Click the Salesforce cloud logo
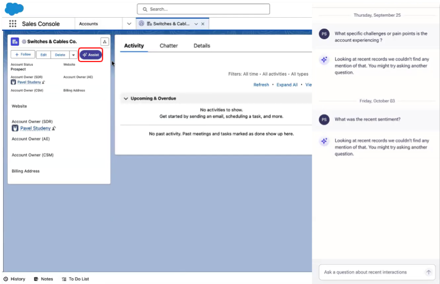Screen dimensions: 440x284 14,9
